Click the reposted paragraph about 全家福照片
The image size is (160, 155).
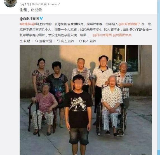(86, 30)
